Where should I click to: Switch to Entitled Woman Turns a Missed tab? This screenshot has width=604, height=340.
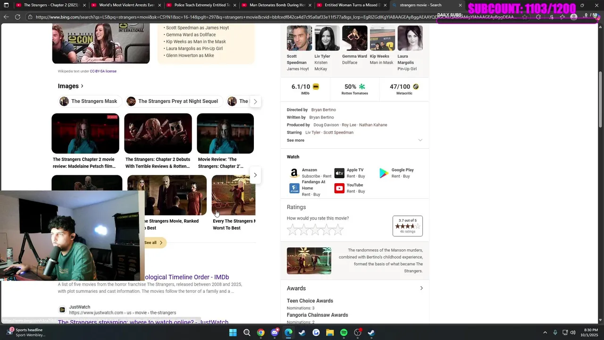[x=352, y=5]
